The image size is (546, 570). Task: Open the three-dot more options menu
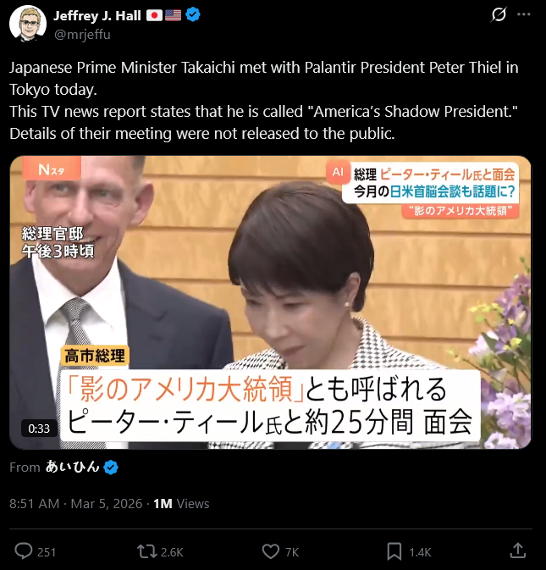point(523,14)
